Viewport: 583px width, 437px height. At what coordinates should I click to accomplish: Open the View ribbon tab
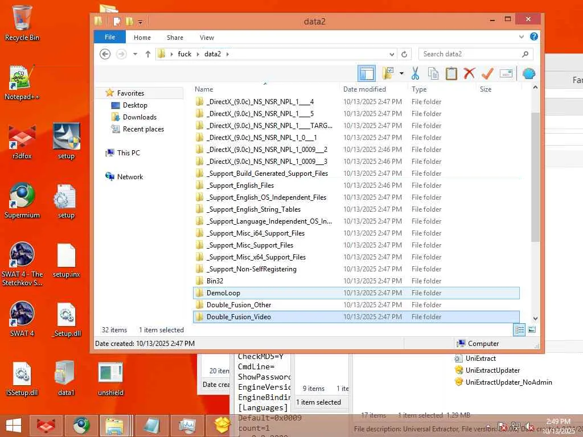click(x=207, y=38)
